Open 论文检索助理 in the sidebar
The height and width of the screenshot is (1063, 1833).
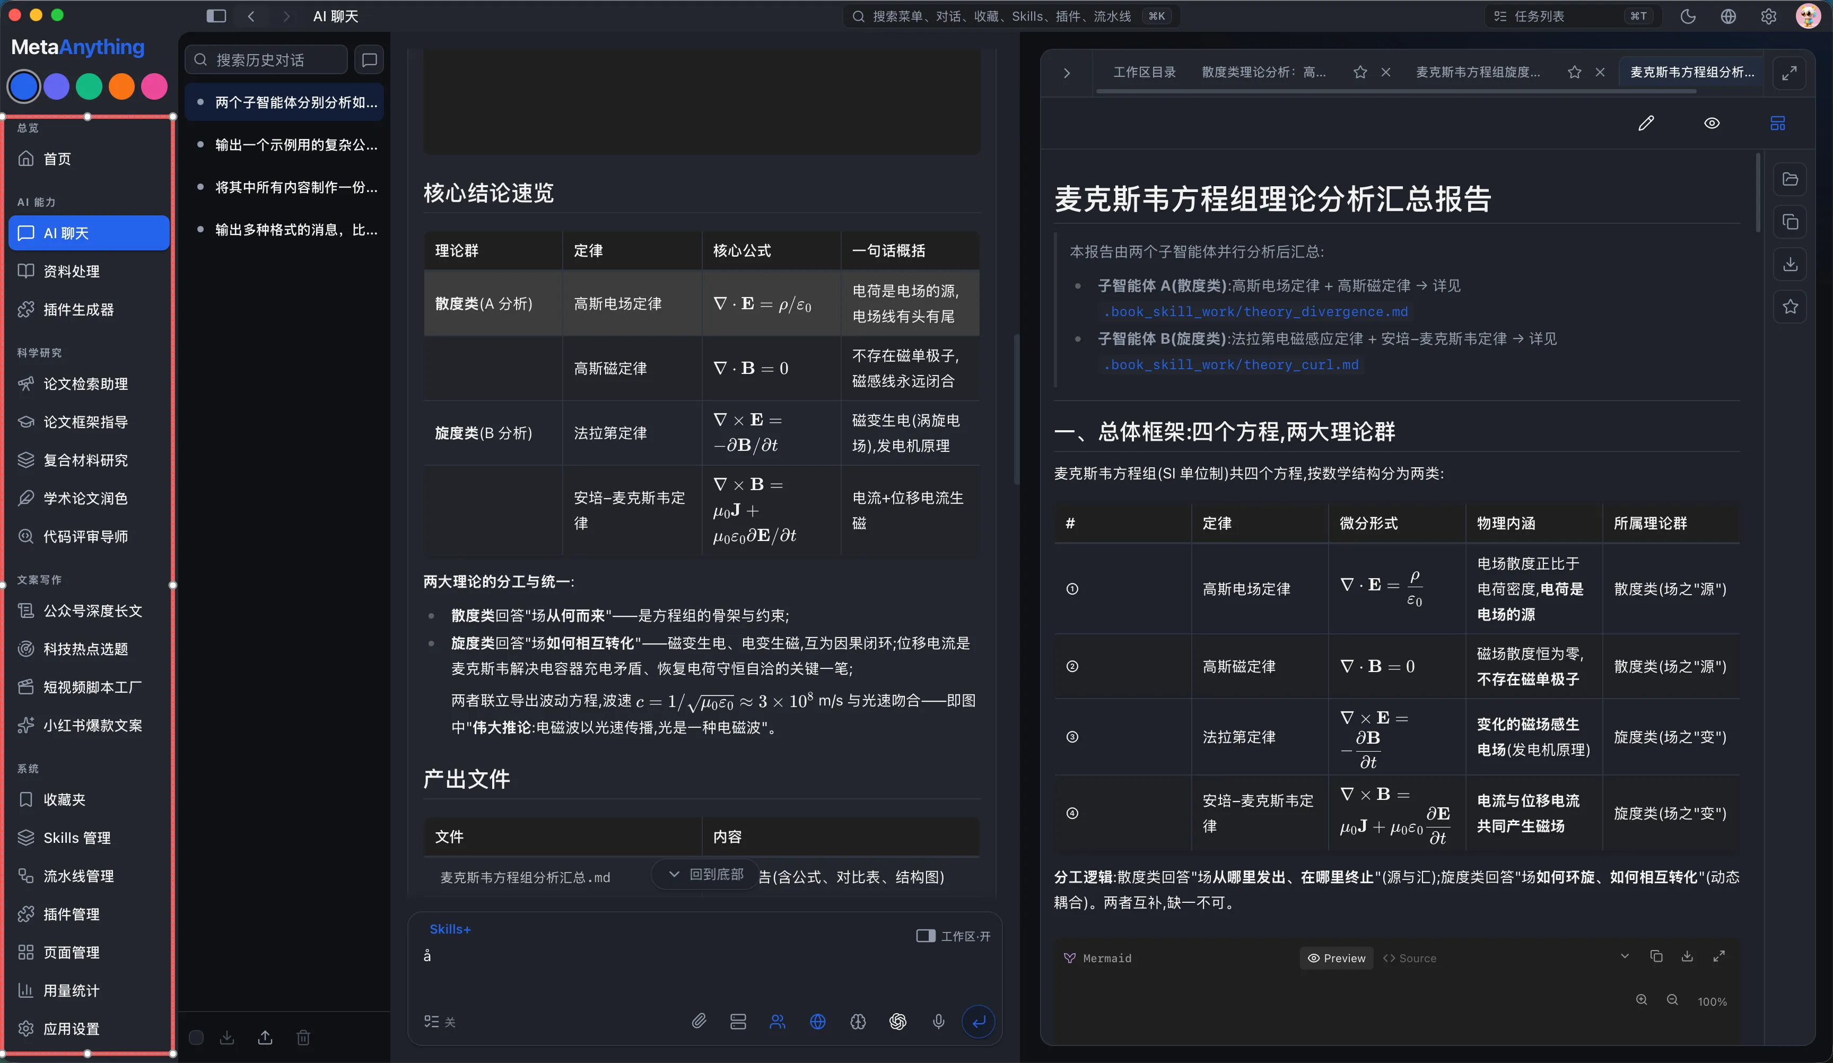coord(90,384)
